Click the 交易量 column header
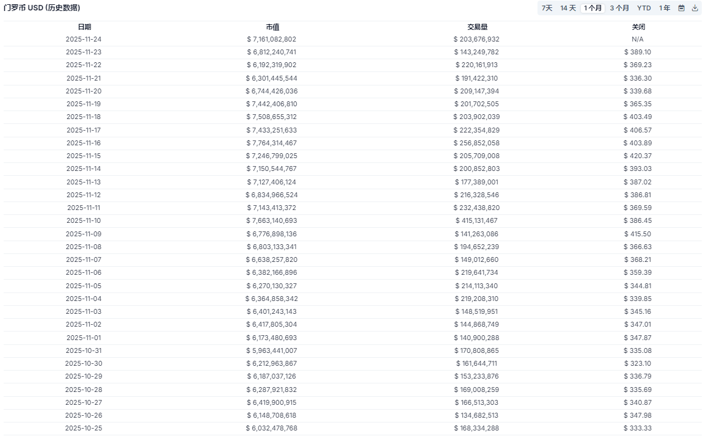 [477, 27]
